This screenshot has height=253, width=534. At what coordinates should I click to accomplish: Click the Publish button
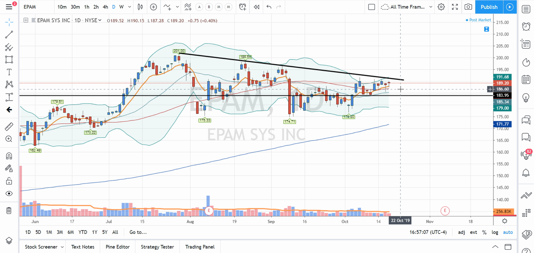(x=489, y=7)
